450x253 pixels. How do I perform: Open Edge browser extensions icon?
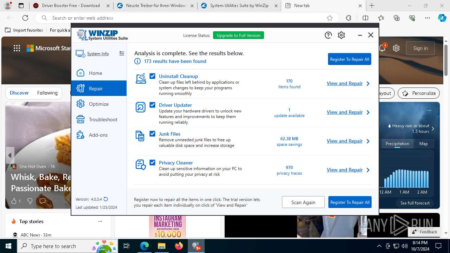coord(348,18)
